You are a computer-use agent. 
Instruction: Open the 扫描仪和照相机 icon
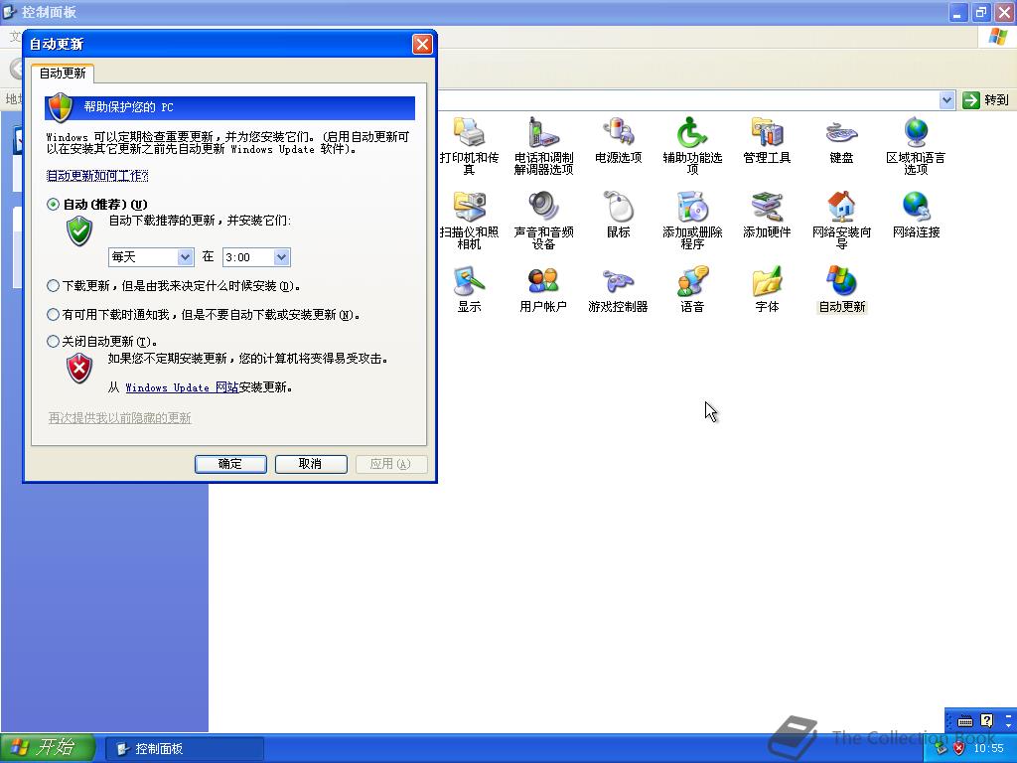(469, 221)
